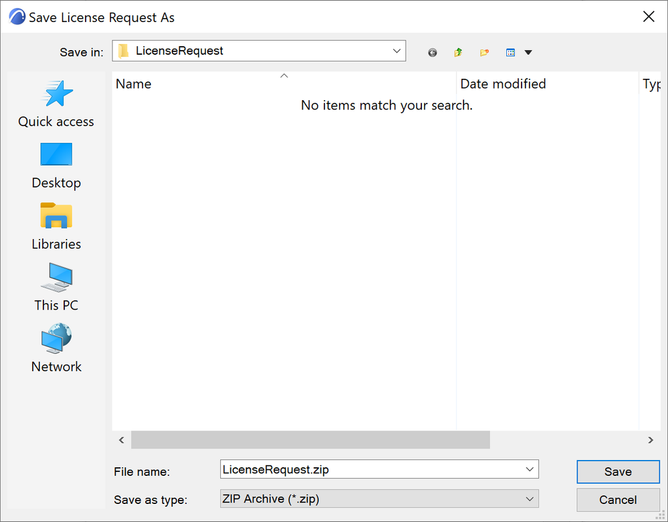Click the scroll right arrow
The image size is (668, 522).
click(x=651, y=440)
